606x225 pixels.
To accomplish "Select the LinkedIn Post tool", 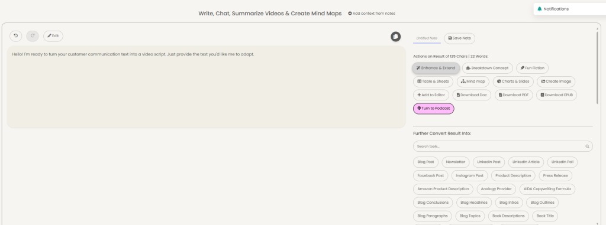I will 488,162.
